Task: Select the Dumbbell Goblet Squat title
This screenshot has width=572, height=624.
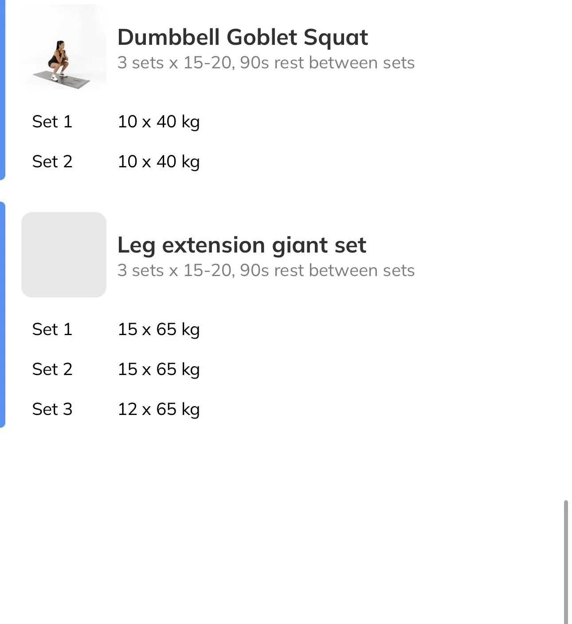Action: point(243,37)
